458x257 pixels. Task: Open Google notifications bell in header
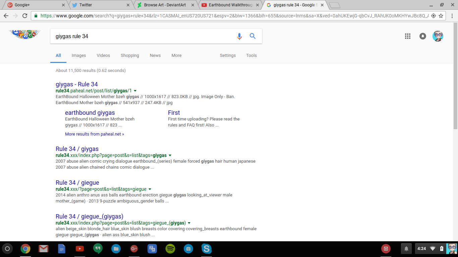click(x=423, y=36)
